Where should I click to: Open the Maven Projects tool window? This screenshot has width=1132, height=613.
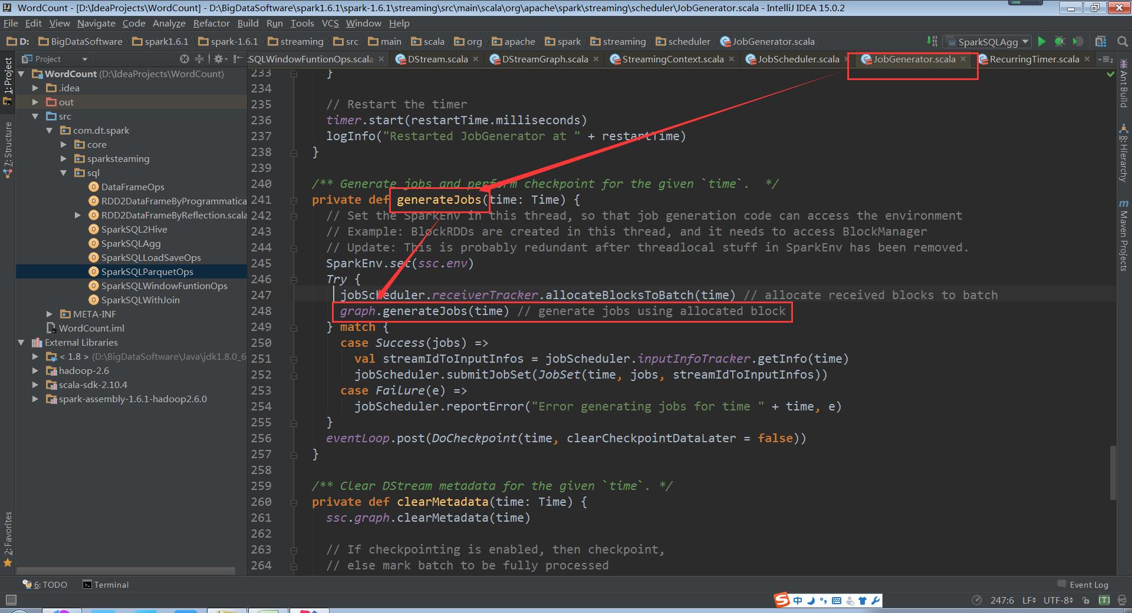(1123, 236)
